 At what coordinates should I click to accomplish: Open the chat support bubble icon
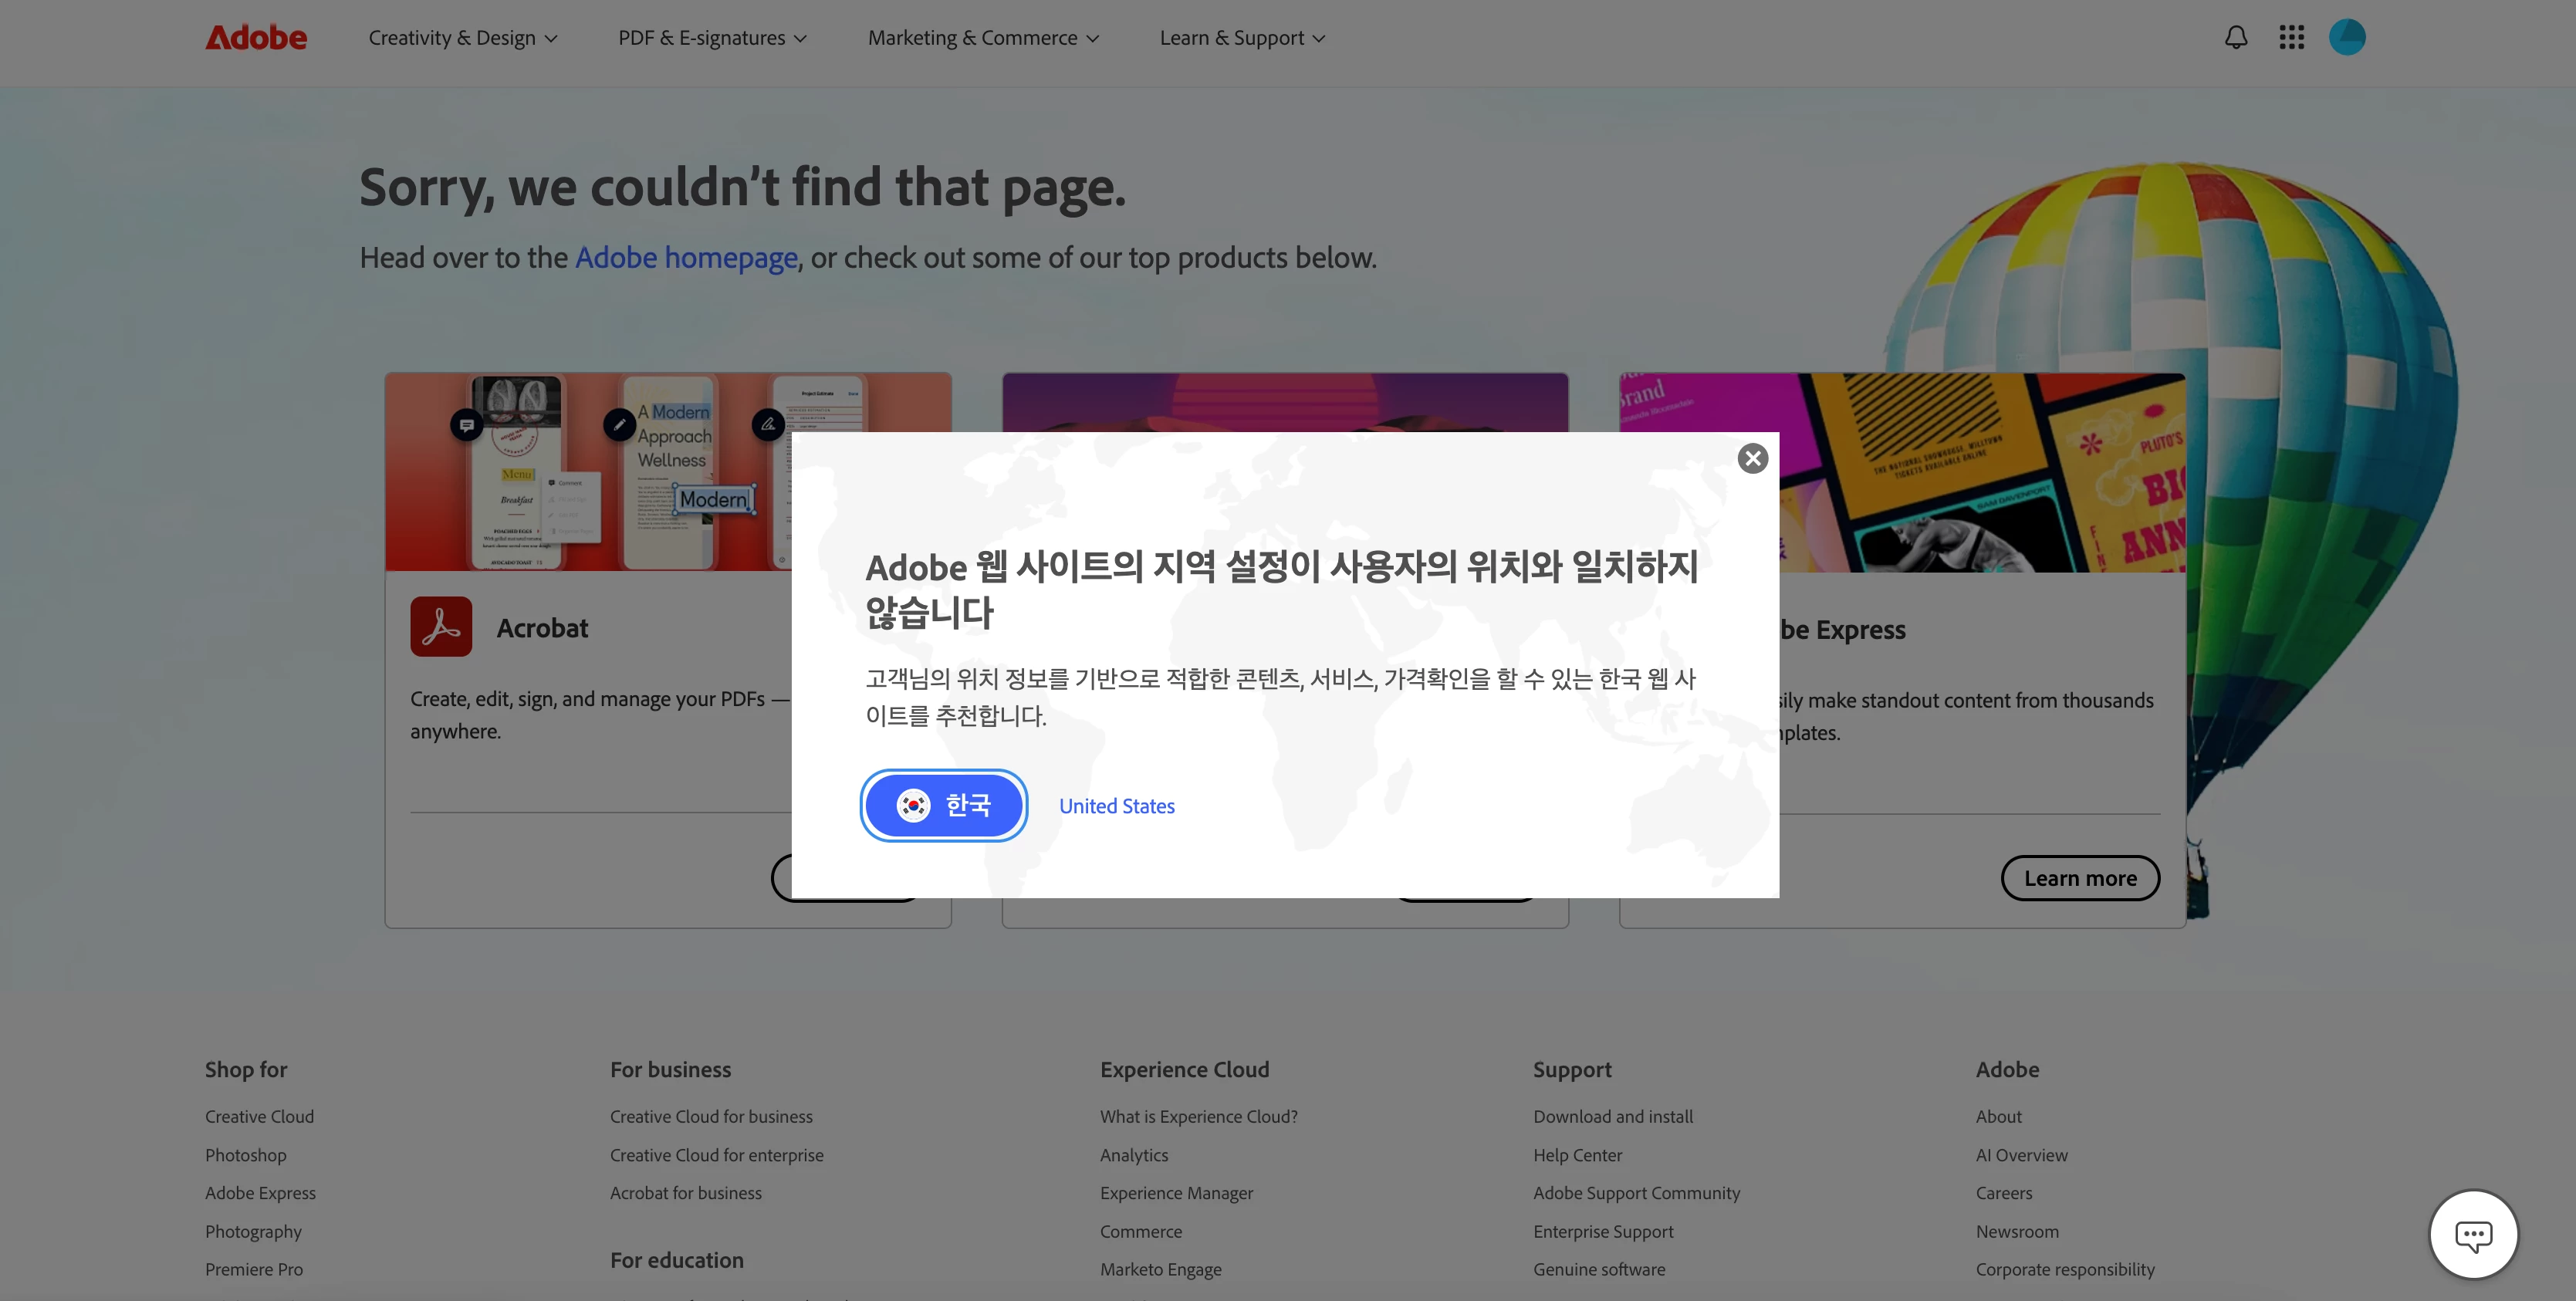click(2473, 1234)
